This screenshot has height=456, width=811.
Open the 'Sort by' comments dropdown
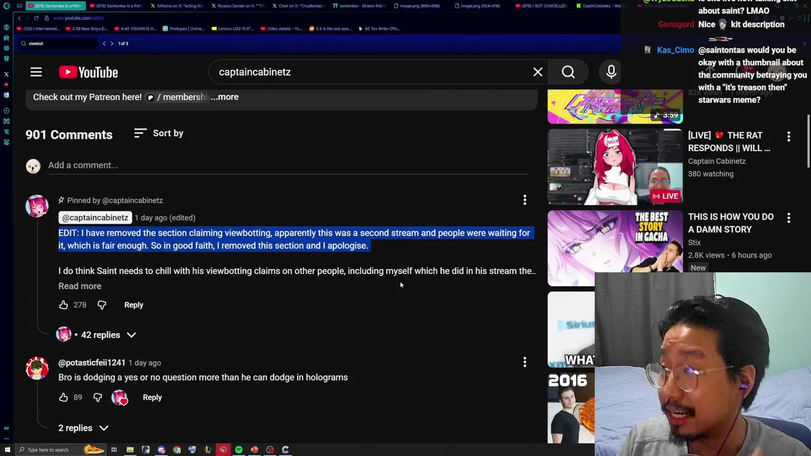point(158,133)
